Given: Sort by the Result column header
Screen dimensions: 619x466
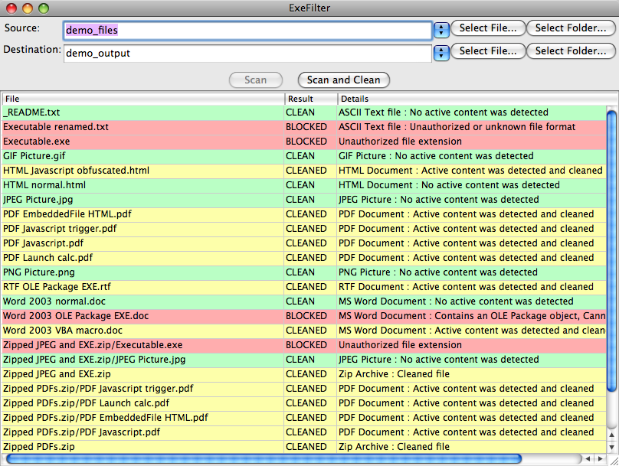Looking at the screenshot, I should coord(311,99).
